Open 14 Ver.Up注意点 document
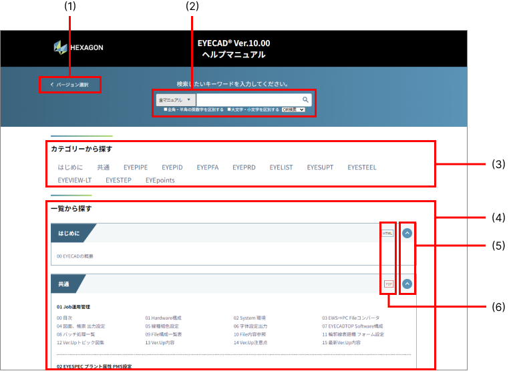The width and height of the screenshot is (511, 371). click(250, 343)
